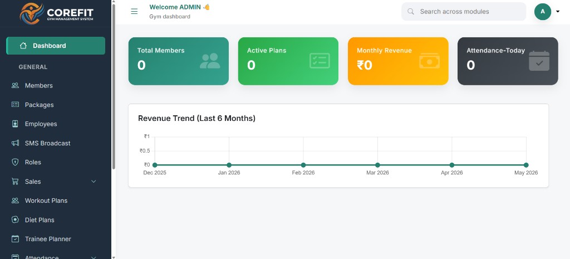This screenshot has width=570, height=259.
Task: Click the hamburger menu icon
Action: tap(134, 11)
